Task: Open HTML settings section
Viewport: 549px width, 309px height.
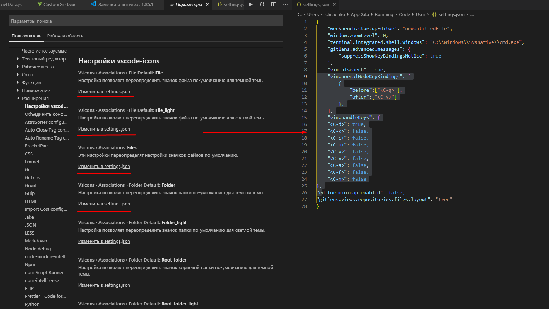Action: click(x=31, y=201)
